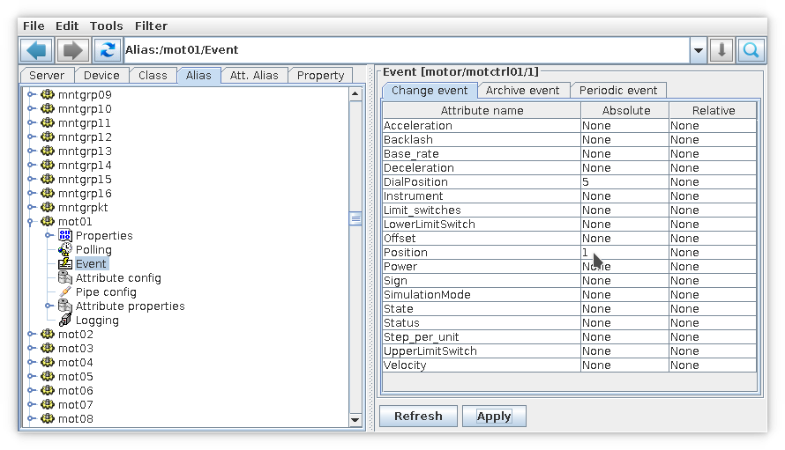Click the blue back arrow icon
The image size is (785, 450).
[x=36, y=50]
